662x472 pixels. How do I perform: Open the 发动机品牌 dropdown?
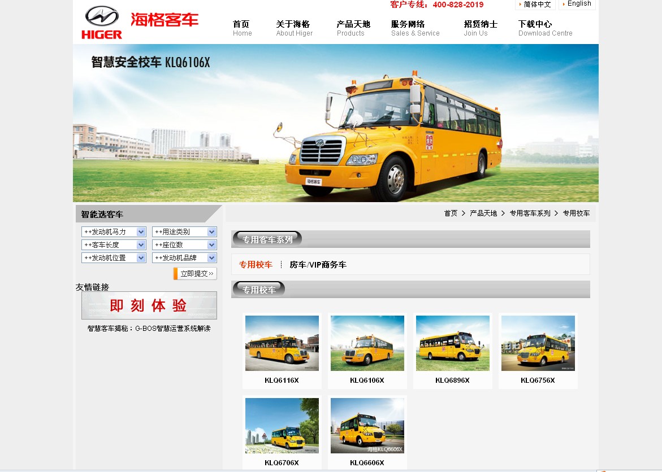(184, 258)
